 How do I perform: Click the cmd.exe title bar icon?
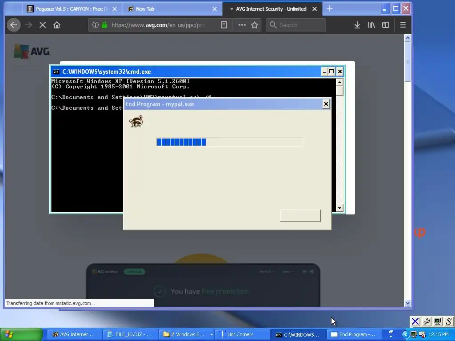[56, 71]
